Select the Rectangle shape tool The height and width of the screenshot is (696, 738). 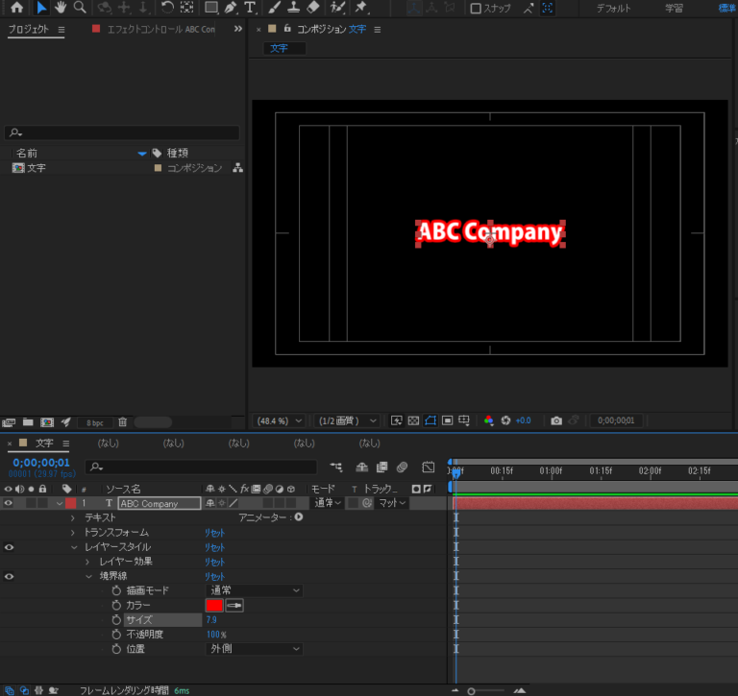click(x=210, y=8)
